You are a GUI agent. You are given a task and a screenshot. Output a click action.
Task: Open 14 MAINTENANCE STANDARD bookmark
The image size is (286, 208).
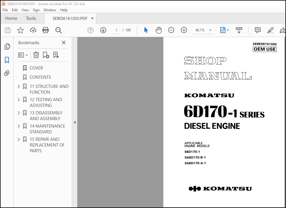click(x=47, y=129)
